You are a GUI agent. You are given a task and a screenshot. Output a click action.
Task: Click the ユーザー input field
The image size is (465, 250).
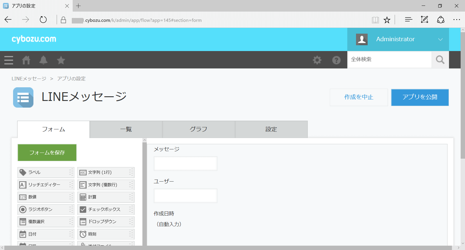click(x=185, y=196)
